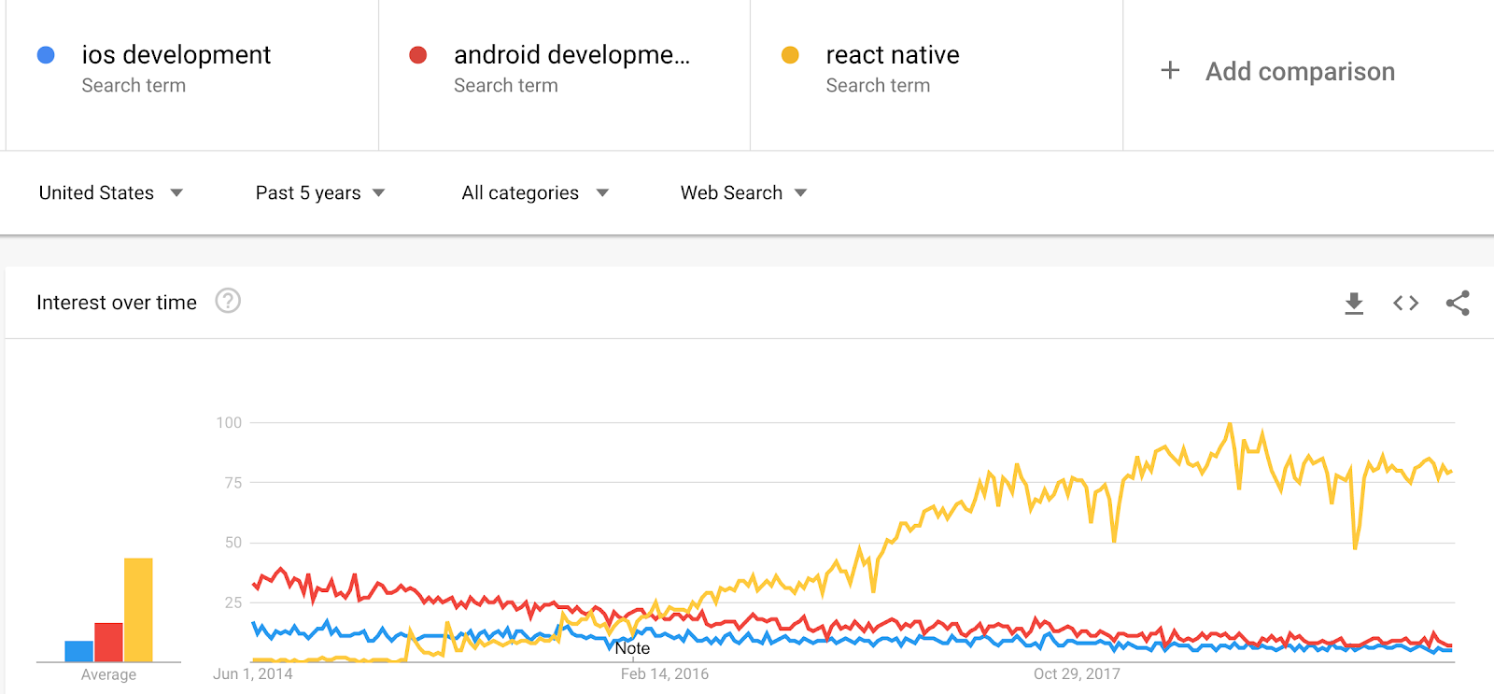The image size is (1494, 694).
Task: Click the Note marker on the chart
Action: pyautogui.click(x=632, y=648)
